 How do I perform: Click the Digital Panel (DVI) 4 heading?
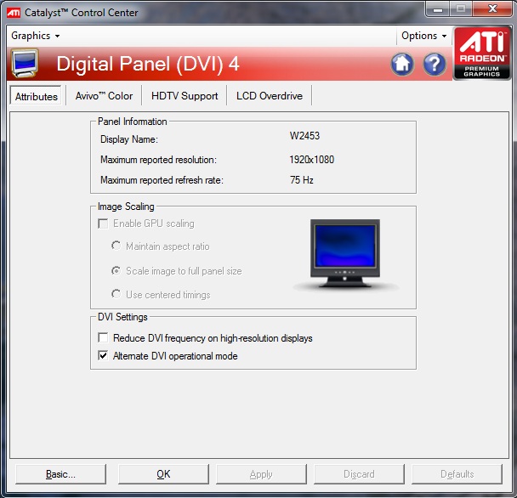(148, 64)
